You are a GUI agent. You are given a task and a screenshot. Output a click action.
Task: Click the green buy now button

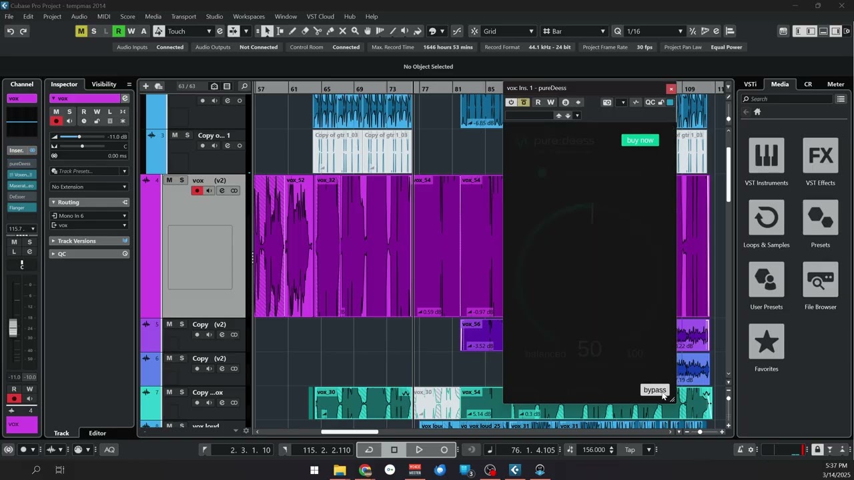[x=640, y=140]
